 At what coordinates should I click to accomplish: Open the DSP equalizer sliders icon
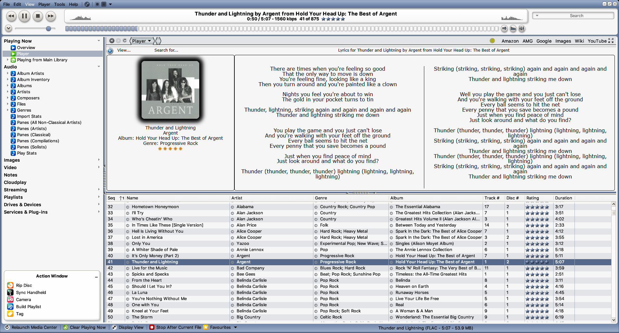(x=522, y=29)
